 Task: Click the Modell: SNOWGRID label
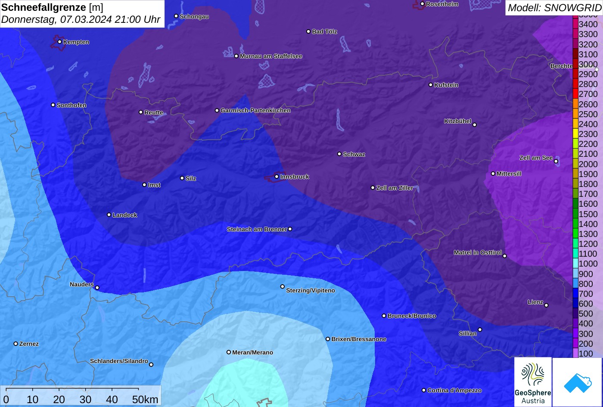click(554, 7)
